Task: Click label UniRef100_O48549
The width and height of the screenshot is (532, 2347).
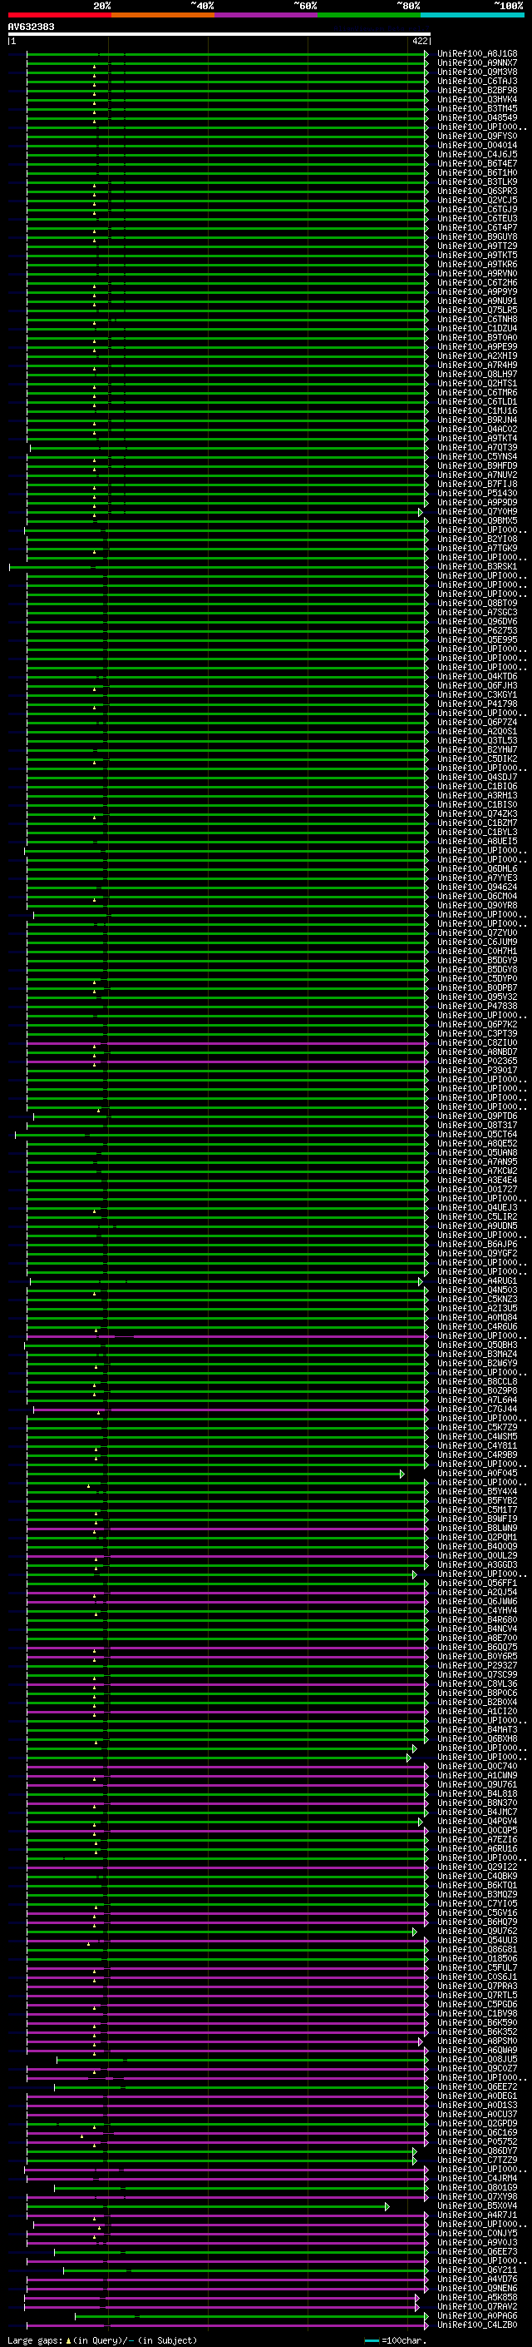Action: (477, 117)
